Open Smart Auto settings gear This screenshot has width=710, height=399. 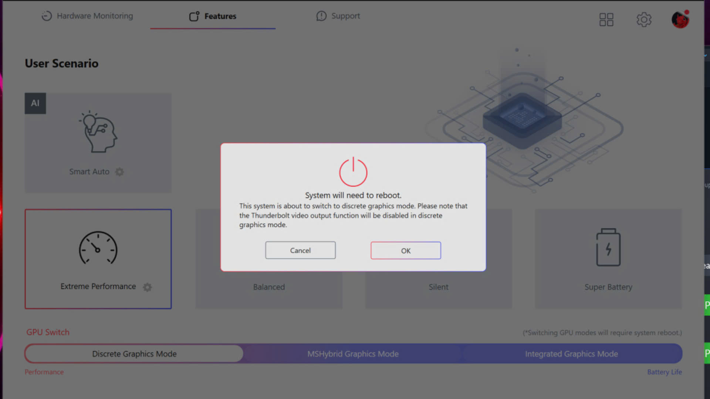pyautogui.click(x=119, y=172)
